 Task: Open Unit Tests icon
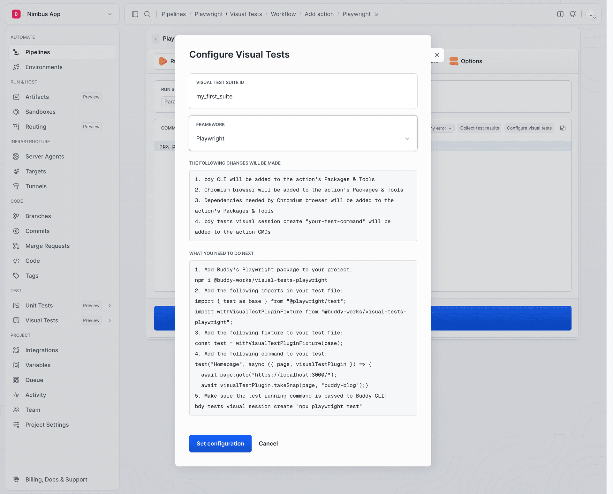point(16,305)
